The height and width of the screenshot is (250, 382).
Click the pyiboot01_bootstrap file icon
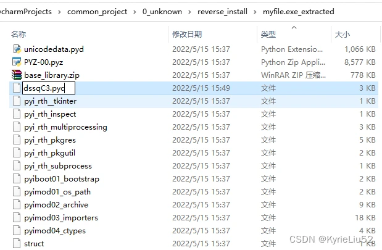(17, 179)
